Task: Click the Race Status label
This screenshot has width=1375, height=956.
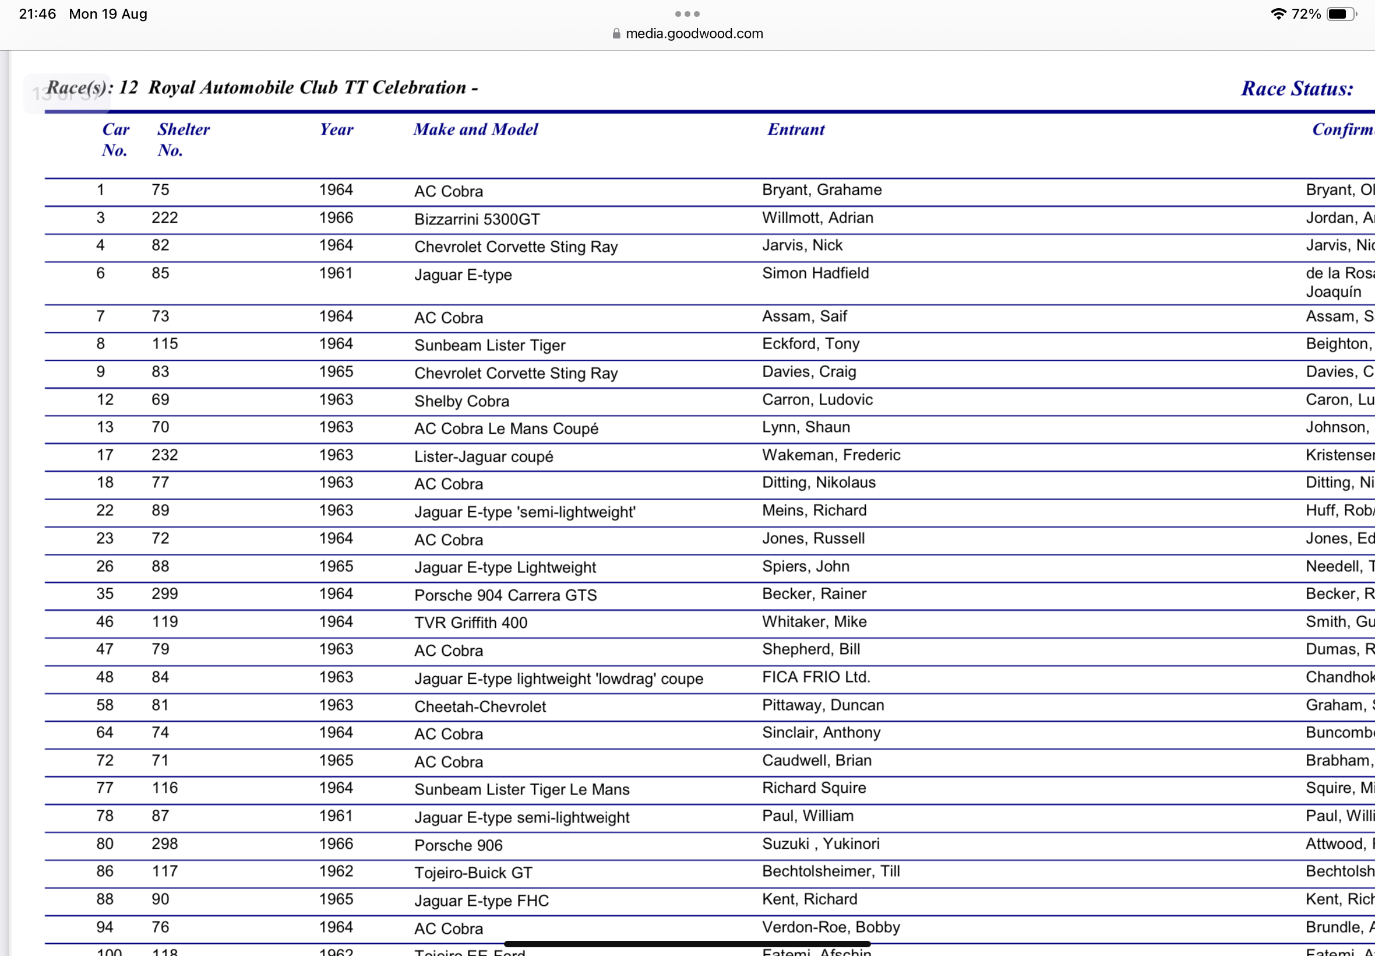Action: (x=1296, y=89)
